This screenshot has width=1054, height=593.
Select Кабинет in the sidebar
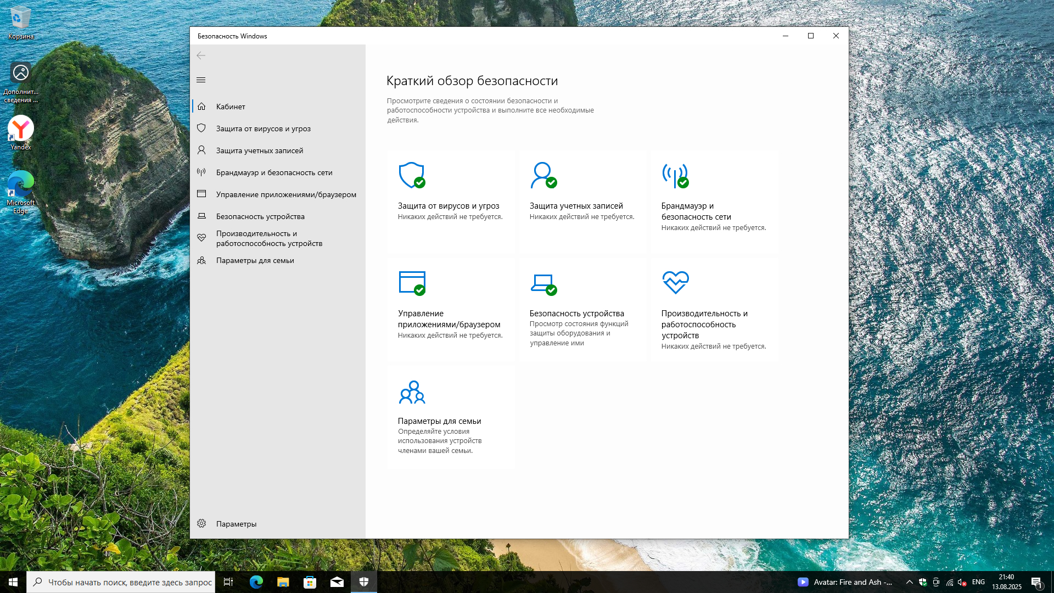pos(231,107)
